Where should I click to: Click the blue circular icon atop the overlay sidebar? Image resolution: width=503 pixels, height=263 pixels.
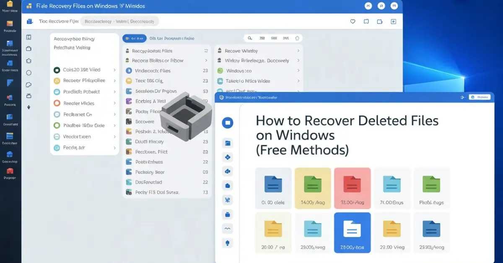click(227, 122)
